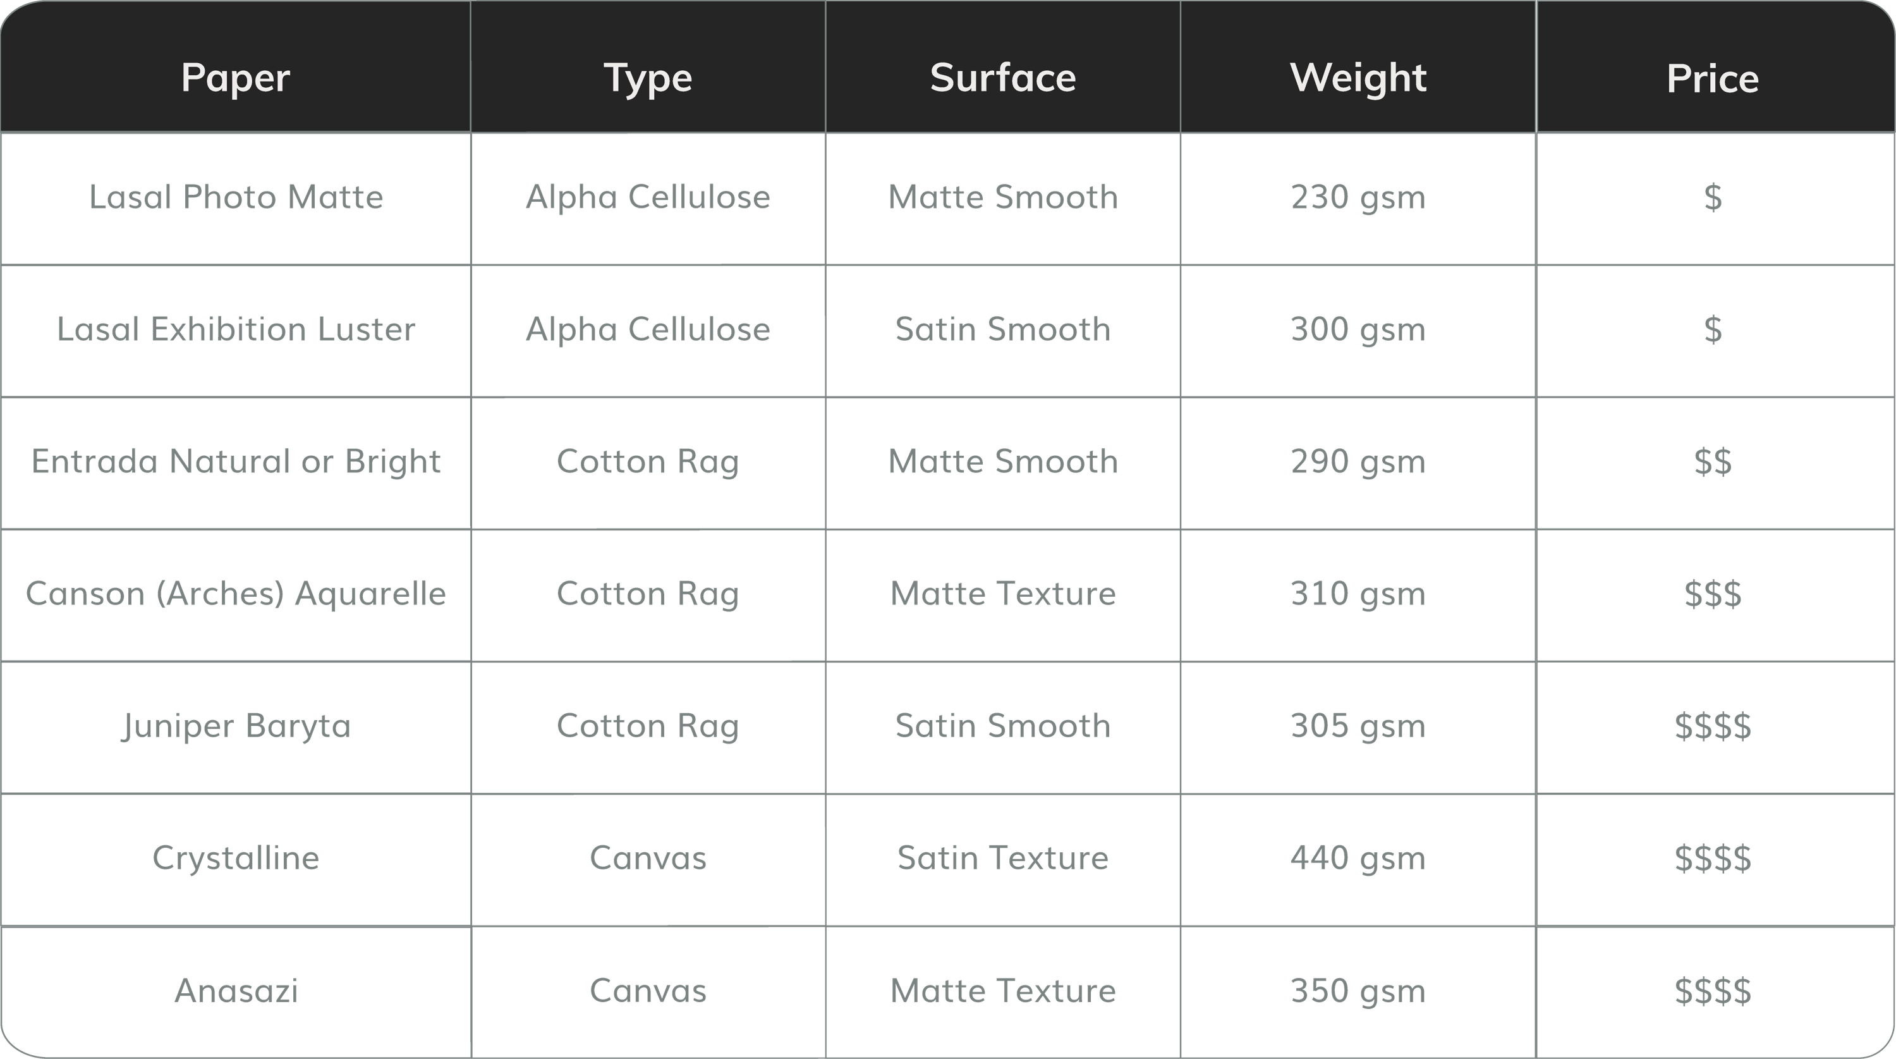This screenshot has height=1059, width=1896.
Task: Select Canson (Arches) Aquarelle paper cell
Action: tap(236, 594)
